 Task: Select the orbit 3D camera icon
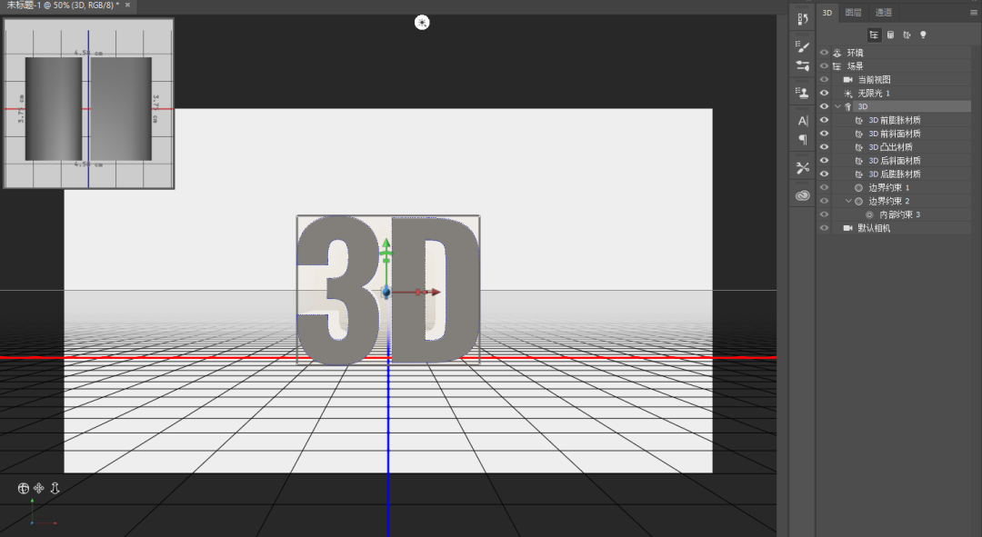(23, 488)
